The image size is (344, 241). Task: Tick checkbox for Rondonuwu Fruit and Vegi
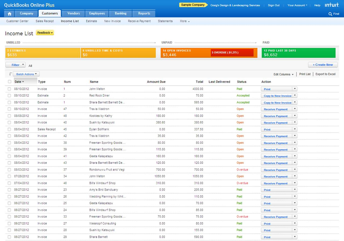(9, 170)
